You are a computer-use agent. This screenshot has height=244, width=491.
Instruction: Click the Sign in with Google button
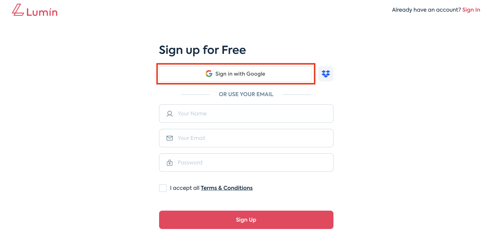236,73
